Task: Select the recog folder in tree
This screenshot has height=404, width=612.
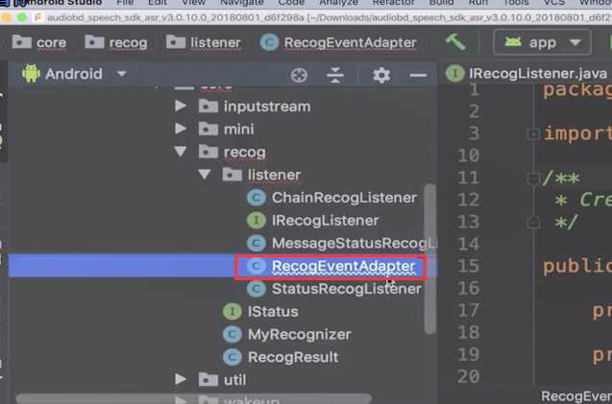Action: pyautogui.click(x=244, y=153)
